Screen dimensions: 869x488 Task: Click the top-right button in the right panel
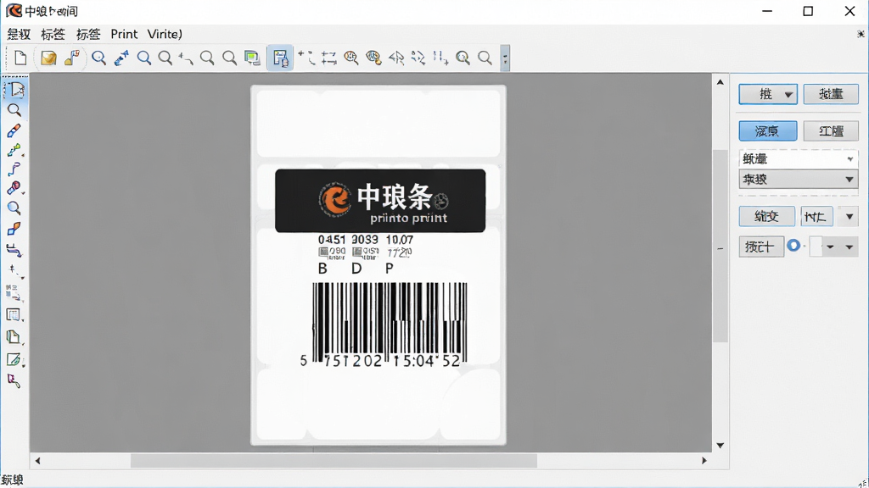click(831, 94)
